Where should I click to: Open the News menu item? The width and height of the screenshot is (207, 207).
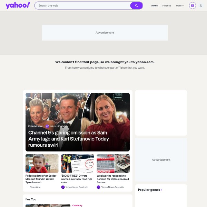coord(155,6)
